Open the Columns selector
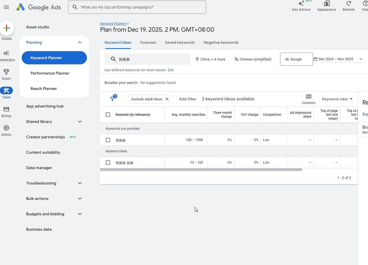368x265 pixels. (x=309, y=99)
